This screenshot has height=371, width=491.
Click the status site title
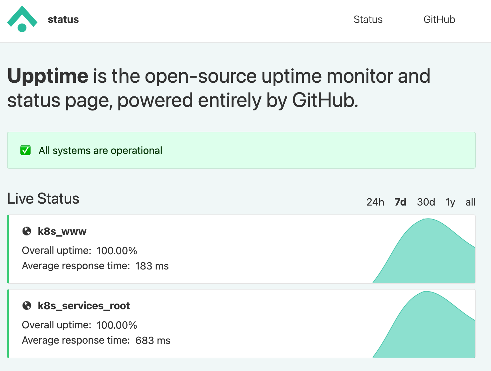coord(63,19)
